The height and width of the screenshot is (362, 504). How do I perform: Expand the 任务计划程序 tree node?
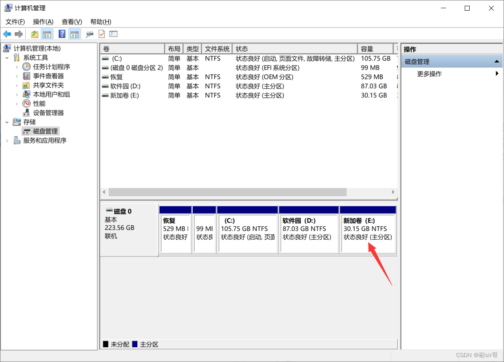tap(17, 67)
